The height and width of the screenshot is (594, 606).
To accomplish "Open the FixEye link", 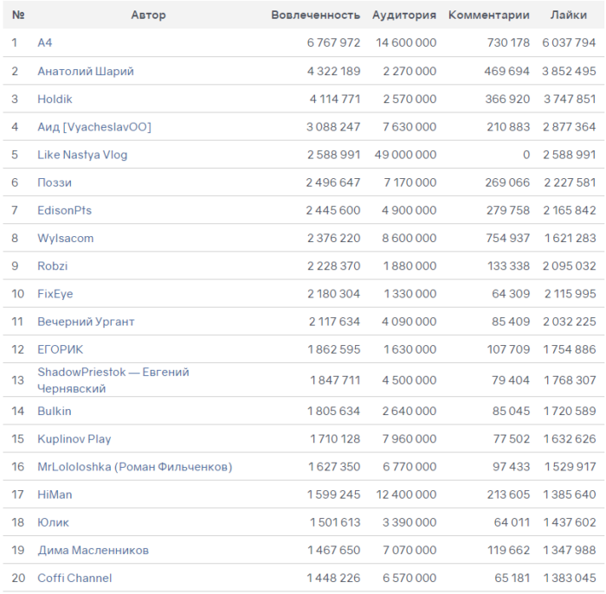I will pyautogui.click(x=55, y=293).
